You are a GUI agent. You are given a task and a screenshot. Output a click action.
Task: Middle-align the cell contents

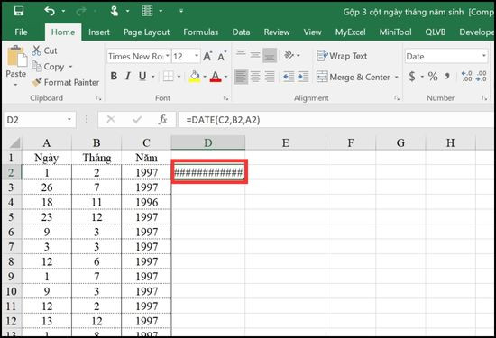(255, 55)
